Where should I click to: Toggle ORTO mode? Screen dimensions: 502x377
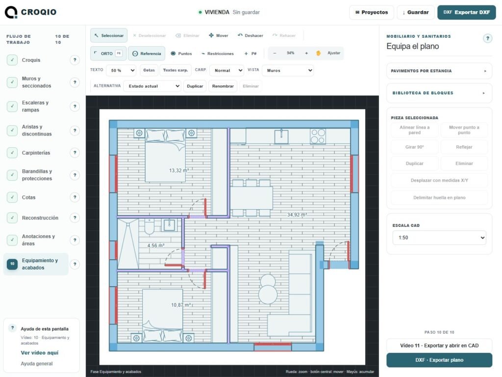tap(108, 54)
